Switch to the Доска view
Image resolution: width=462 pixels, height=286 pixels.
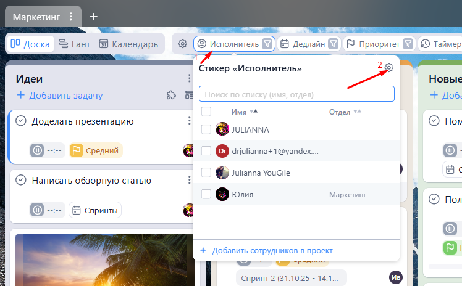(30, 44)
